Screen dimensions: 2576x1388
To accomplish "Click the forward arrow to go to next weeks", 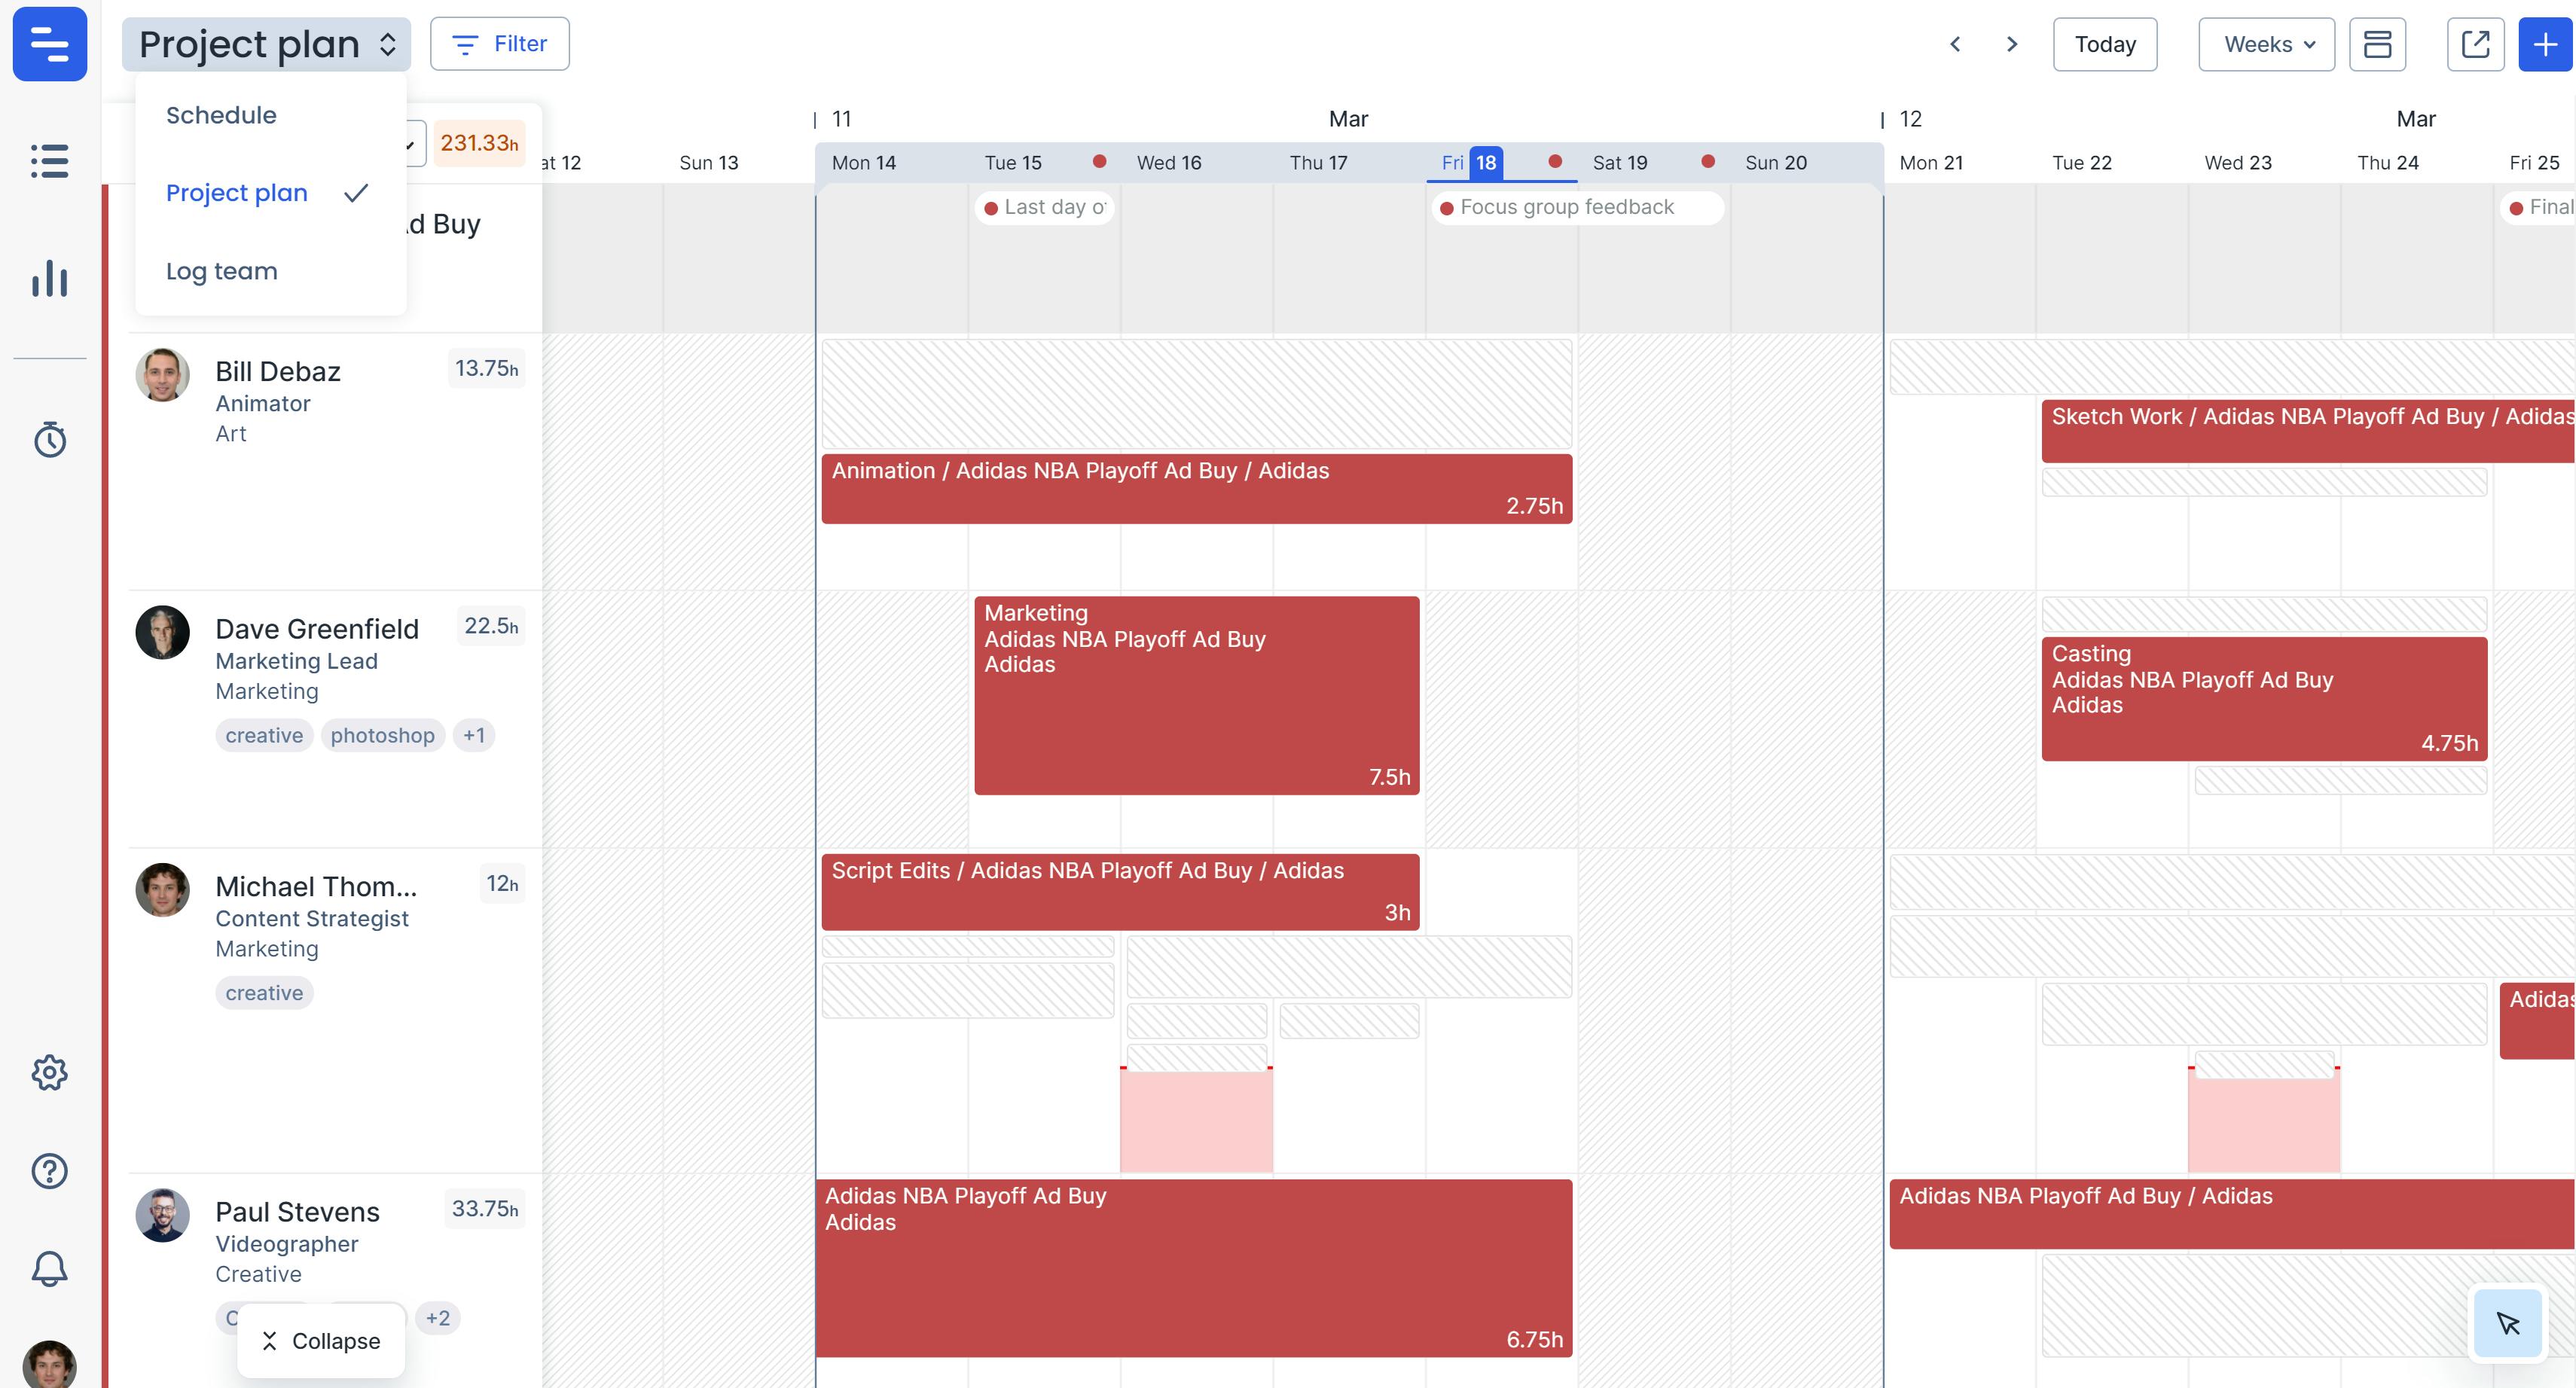I will (x=2011, y=44).
